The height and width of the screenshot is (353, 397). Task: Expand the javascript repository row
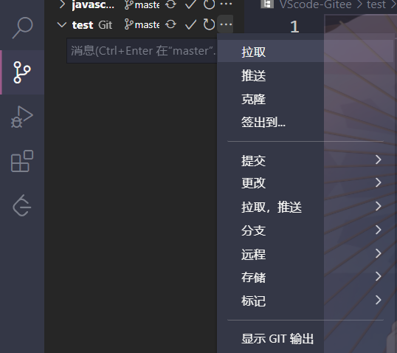(62, 4)
